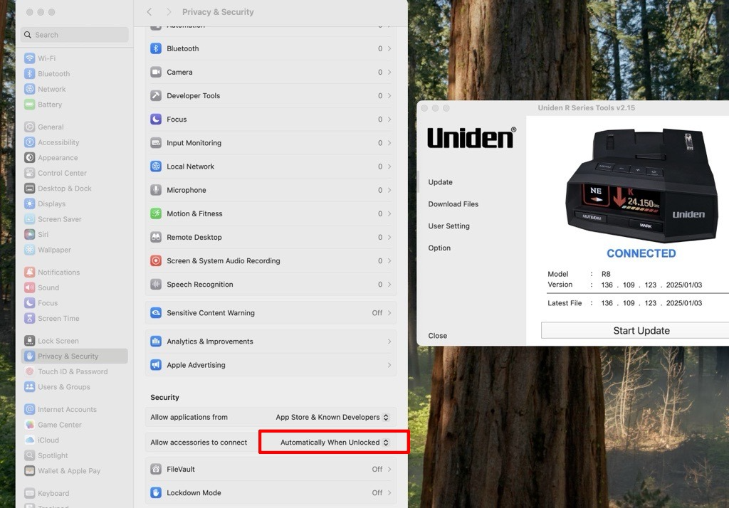The height and width of the screenshot is (508, 729).
Task: Expand Input Monitoring row chevron
Action: pos(389,143)
